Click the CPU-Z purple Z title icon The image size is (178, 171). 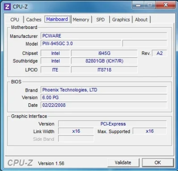coord(7,7)
